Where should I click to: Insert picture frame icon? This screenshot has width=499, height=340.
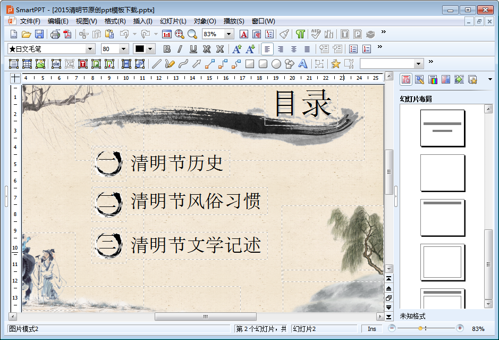[40, 64]
